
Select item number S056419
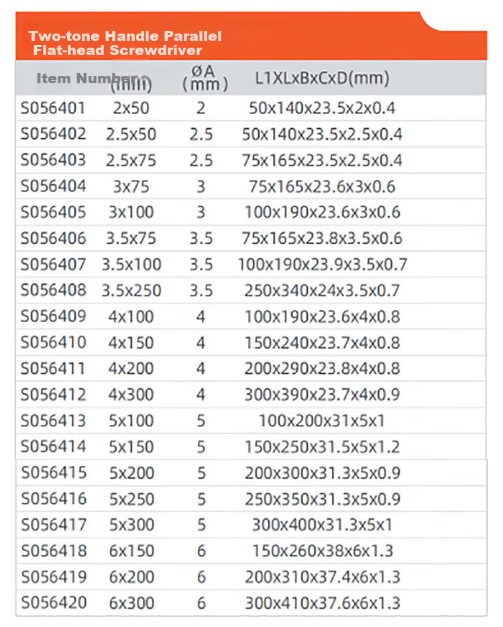54,577
